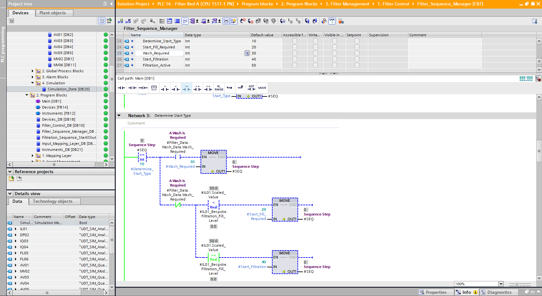The height and width of the screenshot is (296, 542).
Task: Insert an empty box instruction
Action: 154,88
